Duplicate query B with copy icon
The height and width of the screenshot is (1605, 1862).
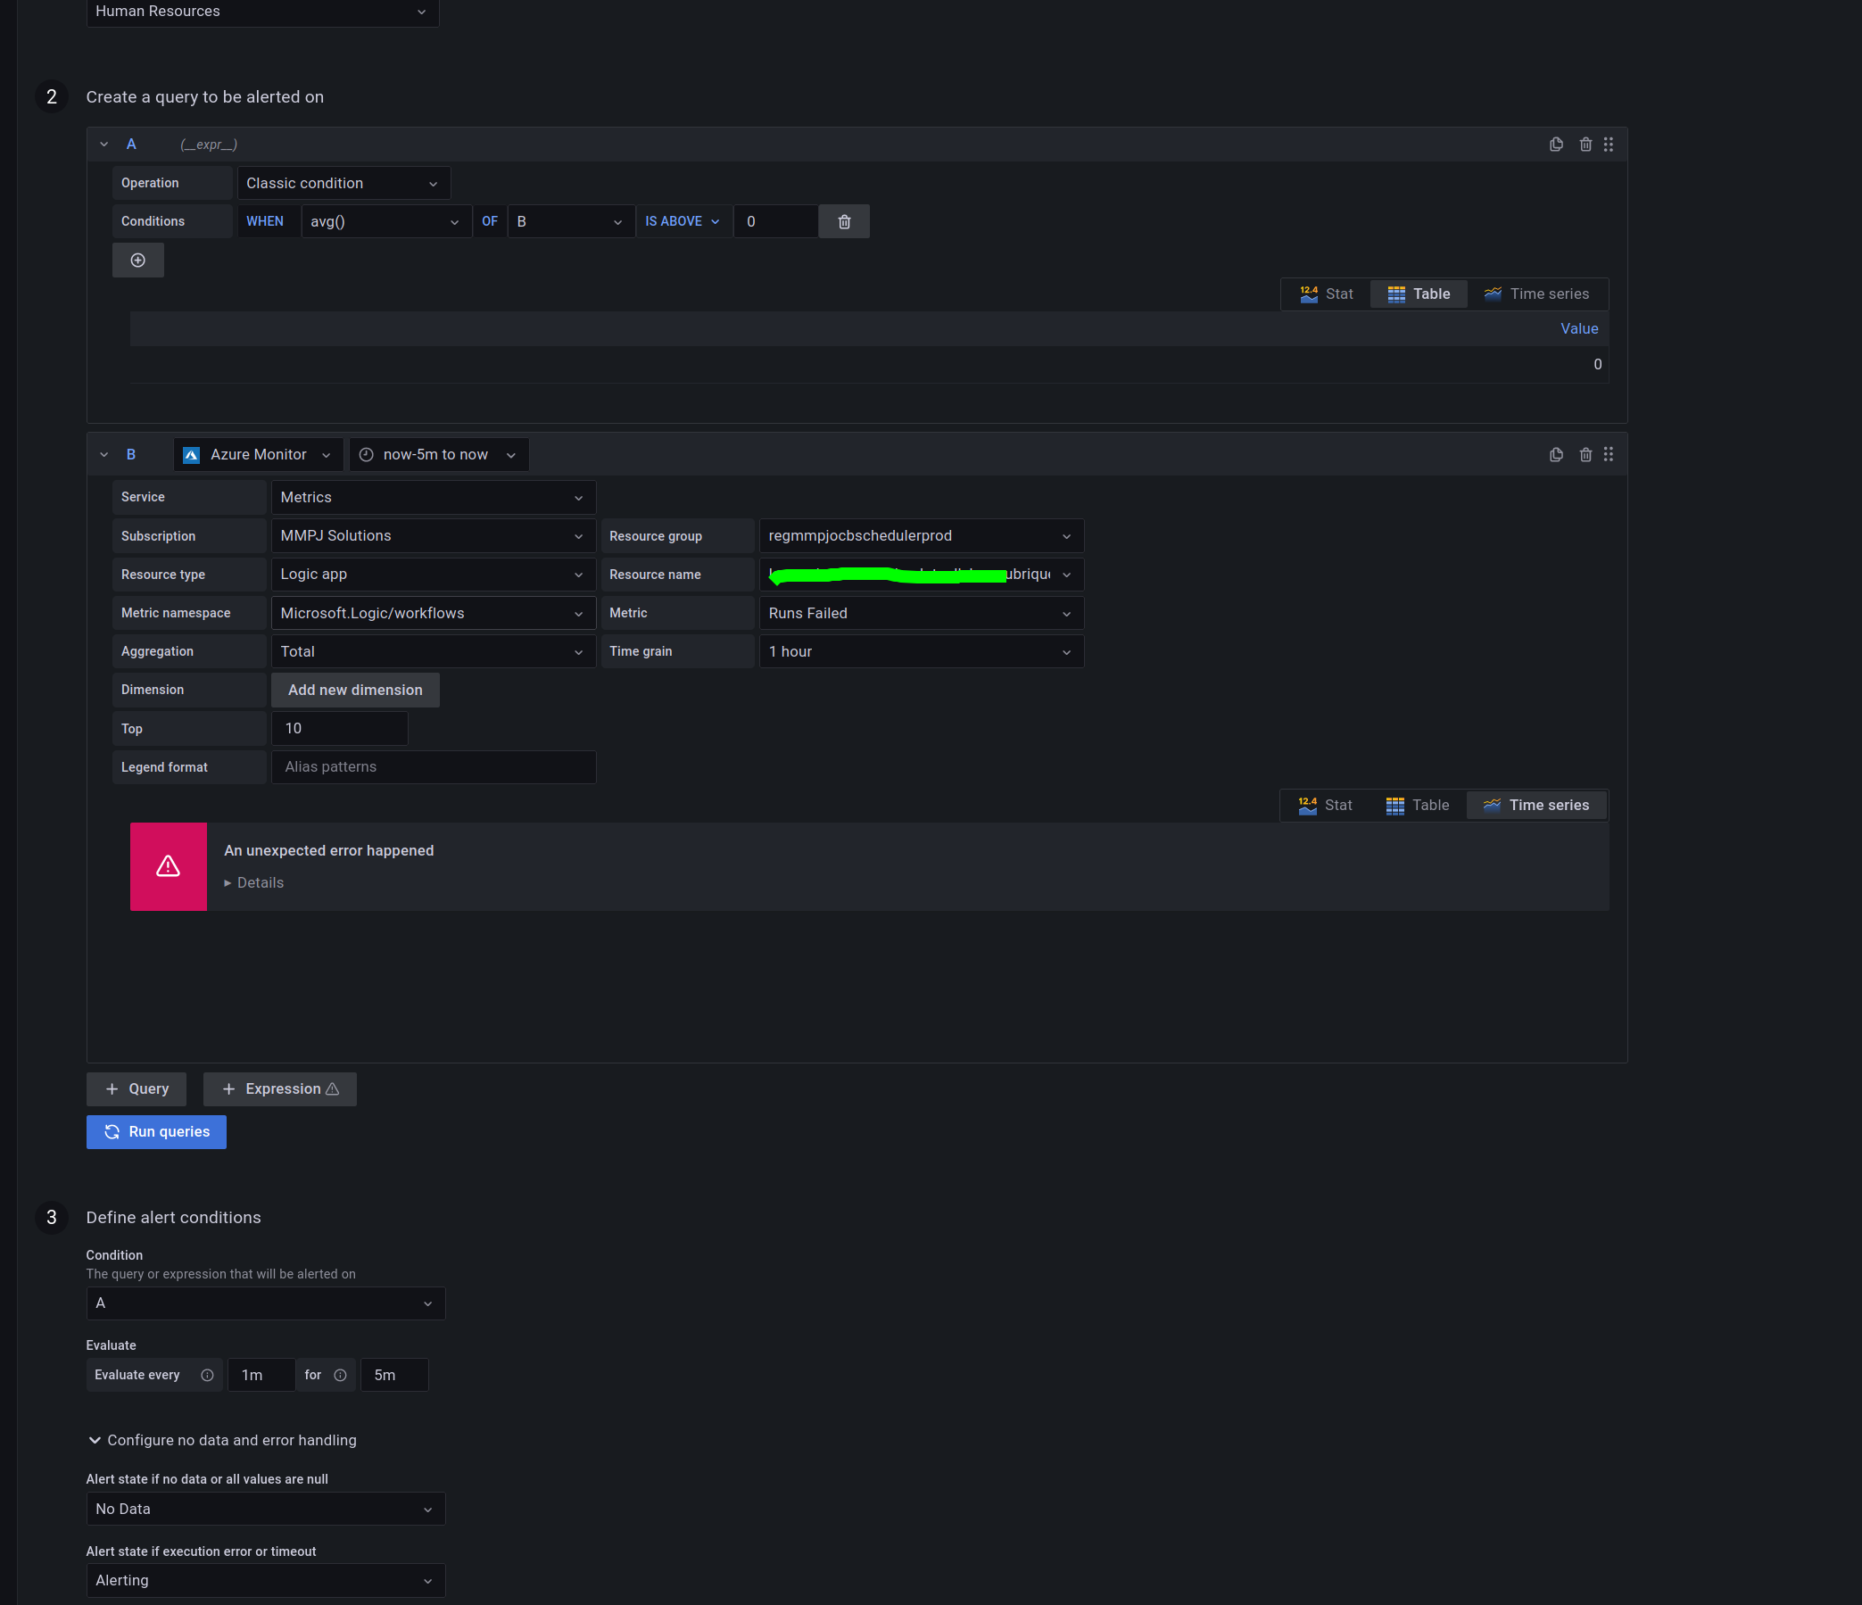1556,455
